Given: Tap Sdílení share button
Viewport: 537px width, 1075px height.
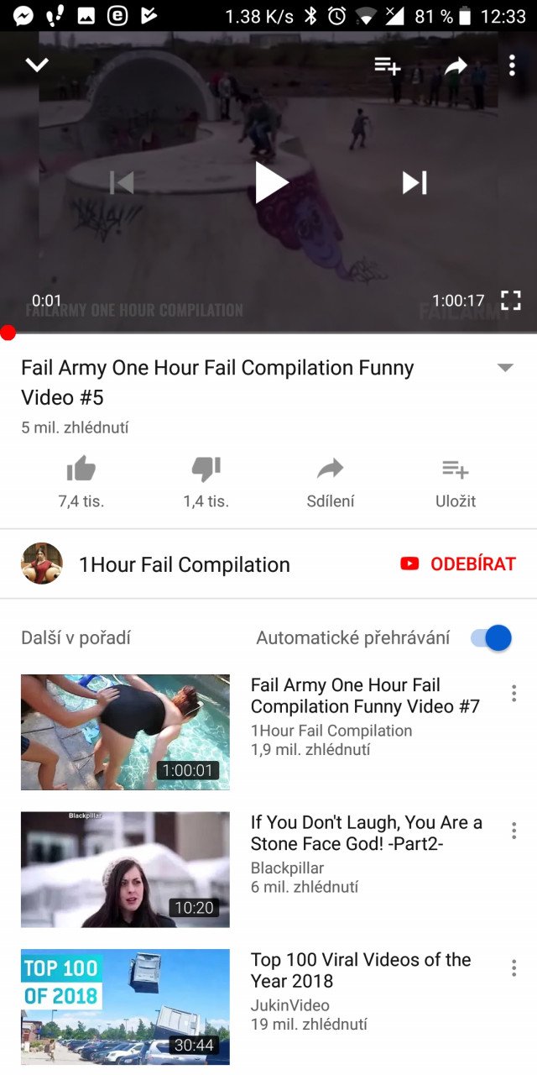Looking at the screenshot, I should pyautogui.click(x=331, y=482).
